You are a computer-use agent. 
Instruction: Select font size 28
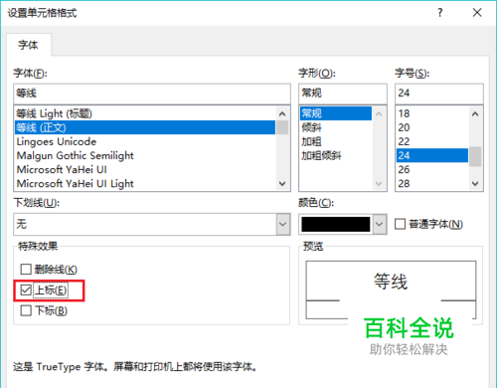[432, 183]
